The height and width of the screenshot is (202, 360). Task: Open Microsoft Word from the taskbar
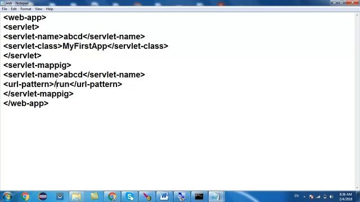tap(164, 196)
